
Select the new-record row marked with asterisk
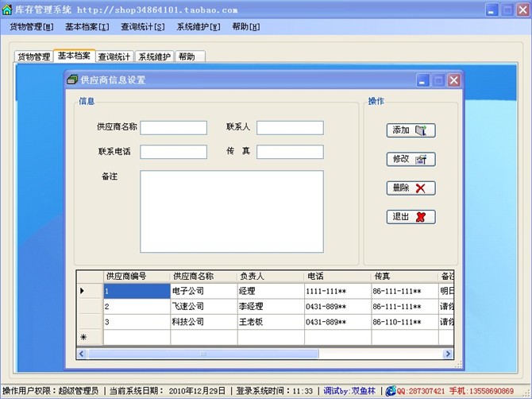pyautogui.click(x=83, y=337)
